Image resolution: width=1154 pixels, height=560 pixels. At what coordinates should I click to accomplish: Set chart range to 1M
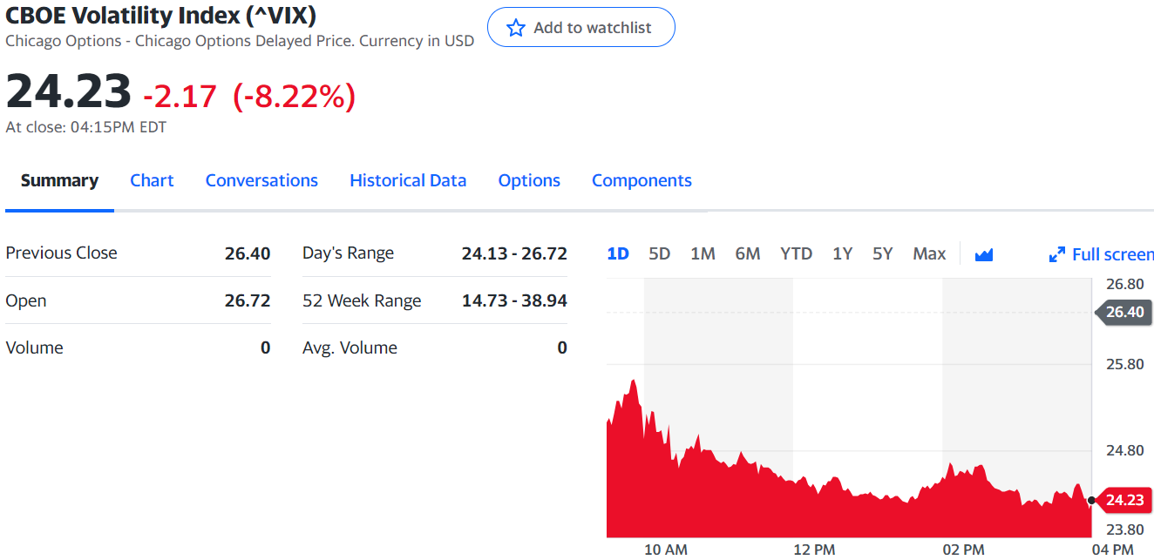click(x=703, y=253)
